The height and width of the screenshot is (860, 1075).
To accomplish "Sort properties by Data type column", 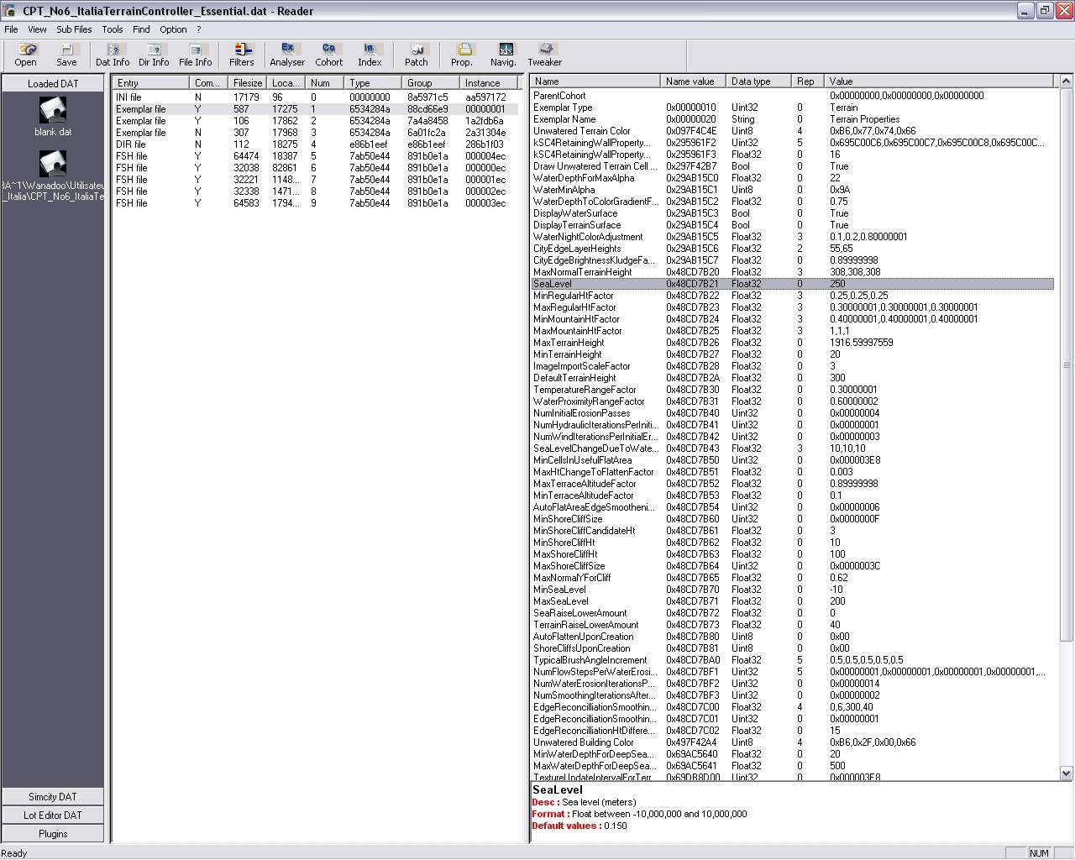I will (758, 81).
